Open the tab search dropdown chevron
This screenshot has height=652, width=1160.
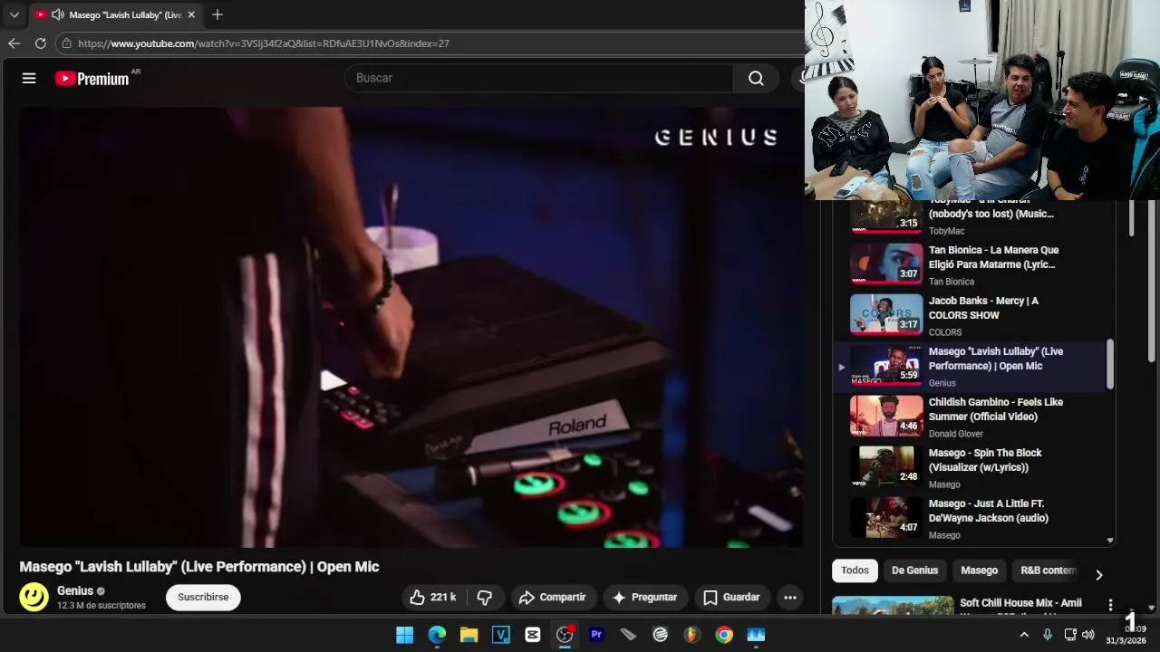14,14
